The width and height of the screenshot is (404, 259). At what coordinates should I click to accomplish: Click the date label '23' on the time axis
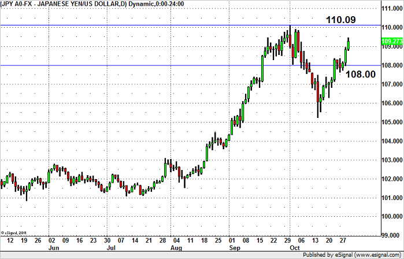tap(93, 240)
